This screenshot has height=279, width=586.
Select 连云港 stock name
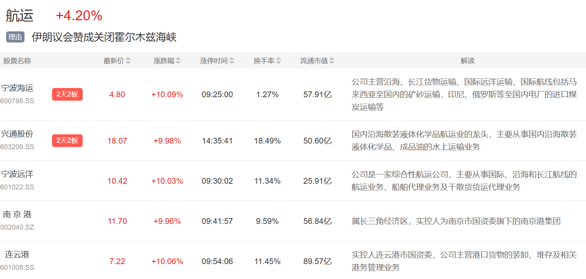[x=17, y=255]
